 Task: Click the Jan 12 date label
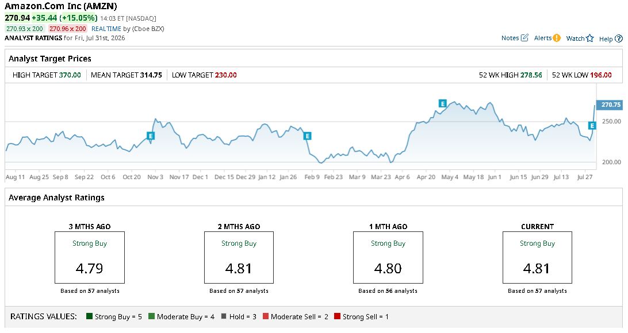click(267, 177)
